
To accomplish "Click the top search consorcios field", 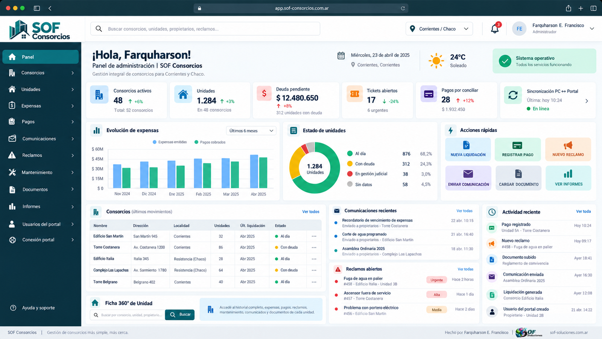I will click(205, 29).
